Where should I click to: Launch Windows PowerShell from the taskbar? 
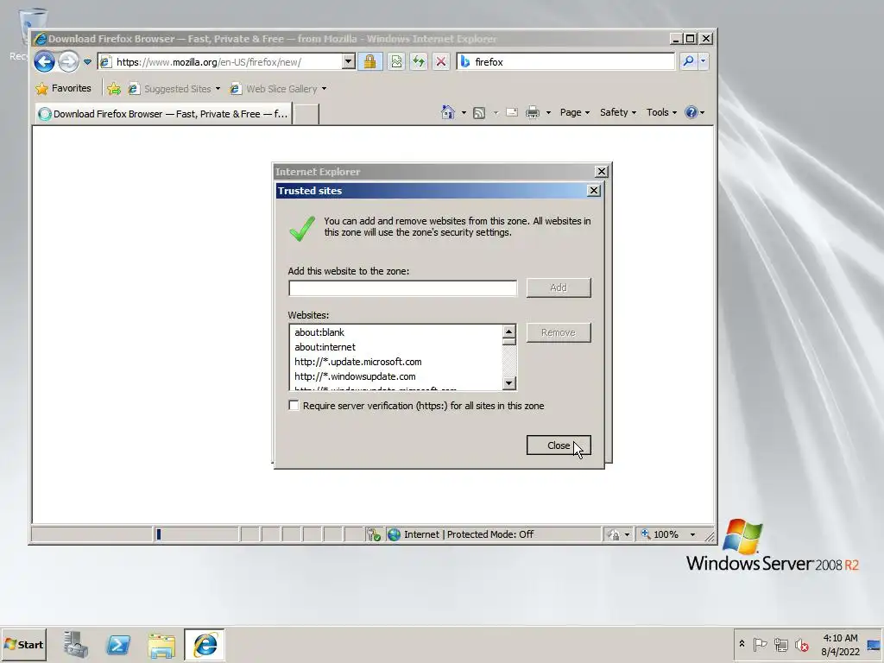pyautogui.click(x=118, y=644)
